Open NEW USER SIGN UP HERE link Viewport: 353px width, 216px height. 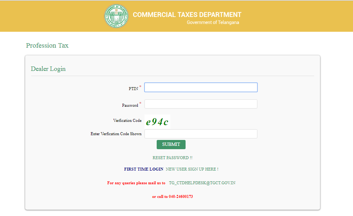point(192,169)
